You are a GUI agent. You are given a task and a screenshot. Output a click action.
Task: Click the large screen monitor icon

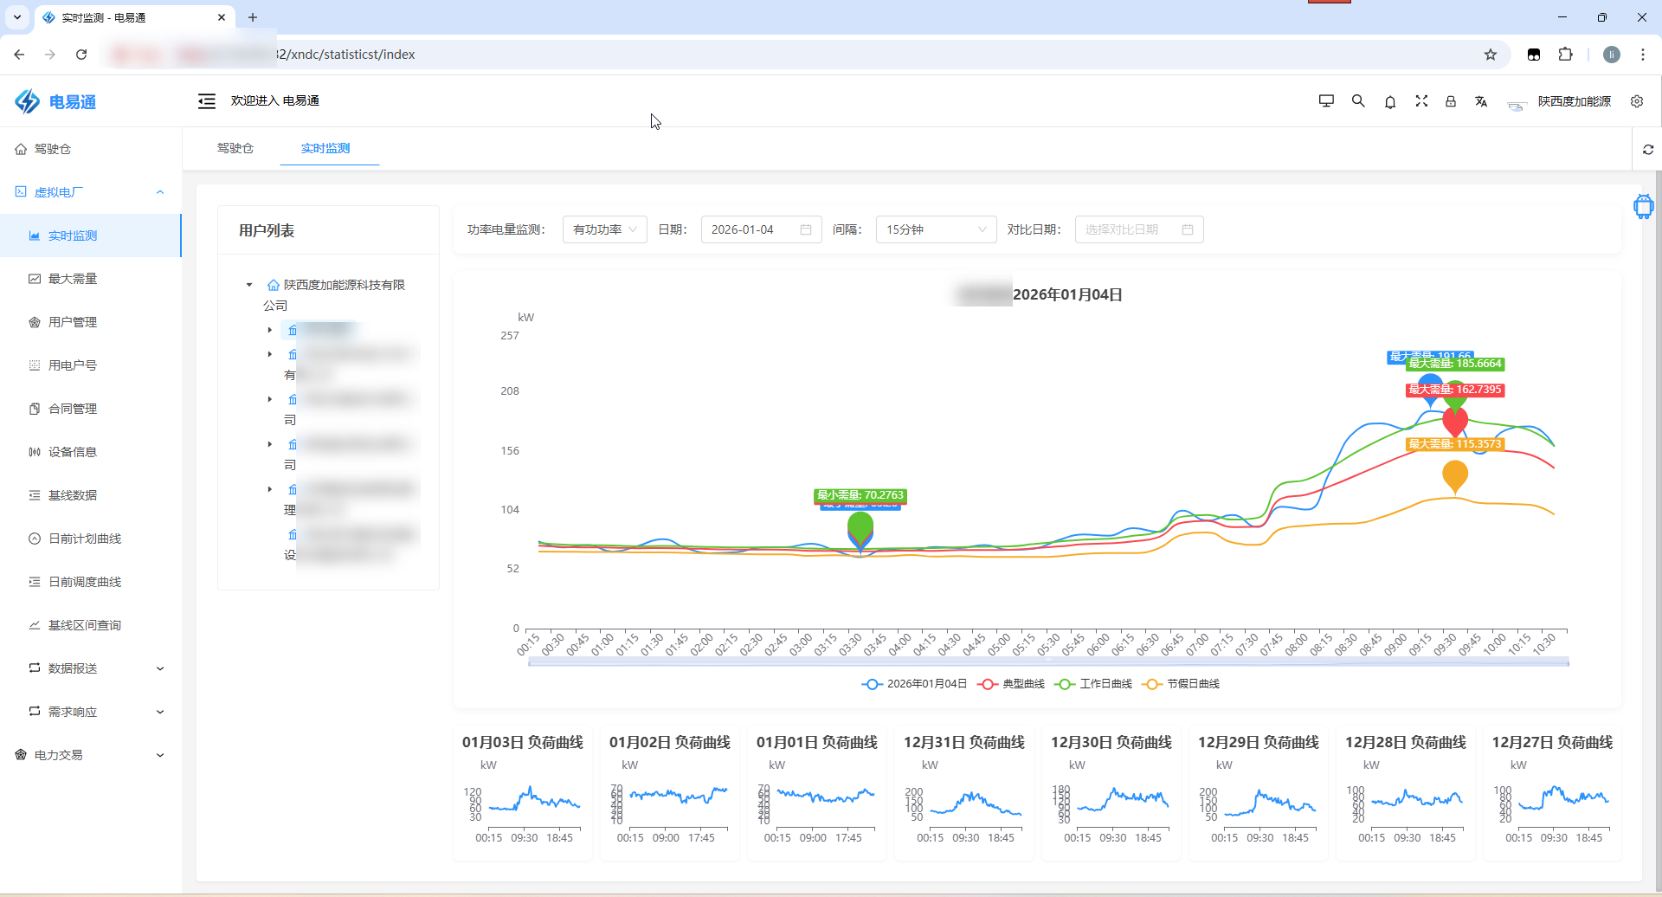1326,101
